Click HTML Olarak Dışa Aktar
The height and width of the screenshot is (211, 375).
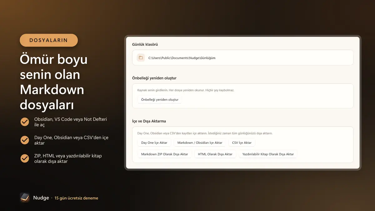(x=215, y=154)
